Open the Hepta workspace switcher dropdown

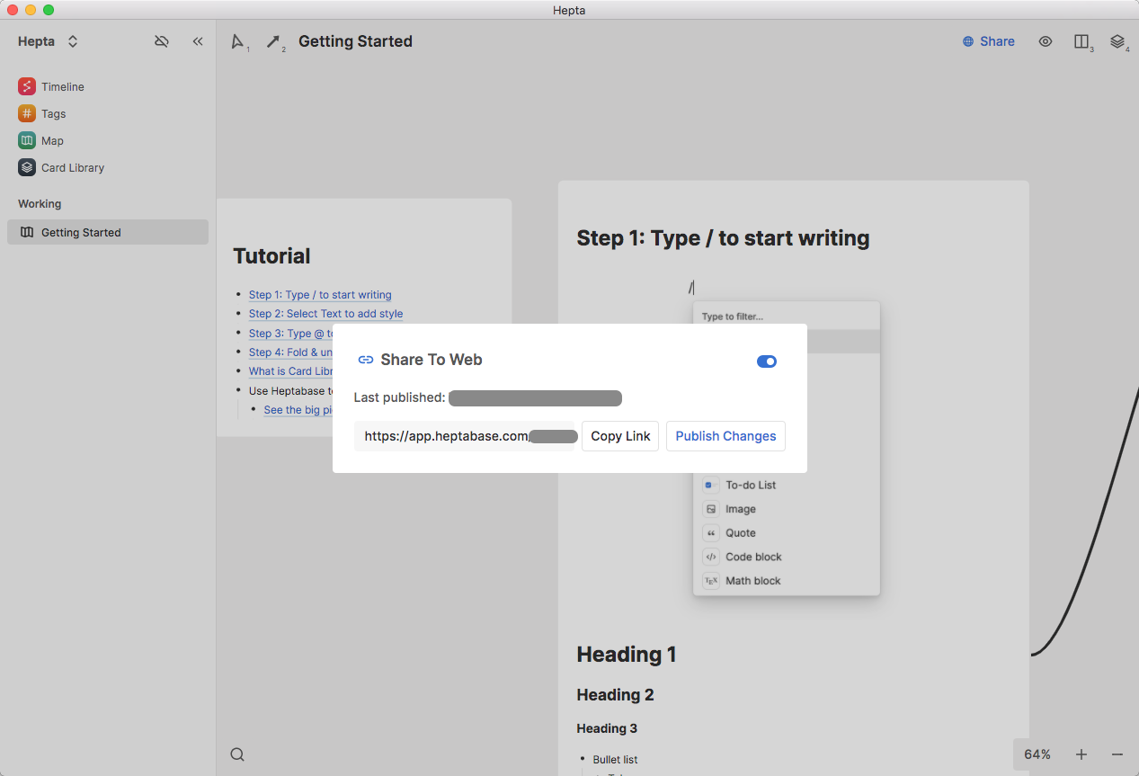click(49, 41)
